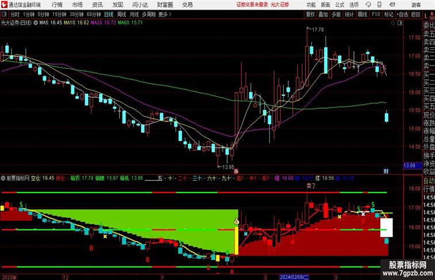Open the 问小达 menu
This screenshot has width=435, height=280.
pos(140,5)
